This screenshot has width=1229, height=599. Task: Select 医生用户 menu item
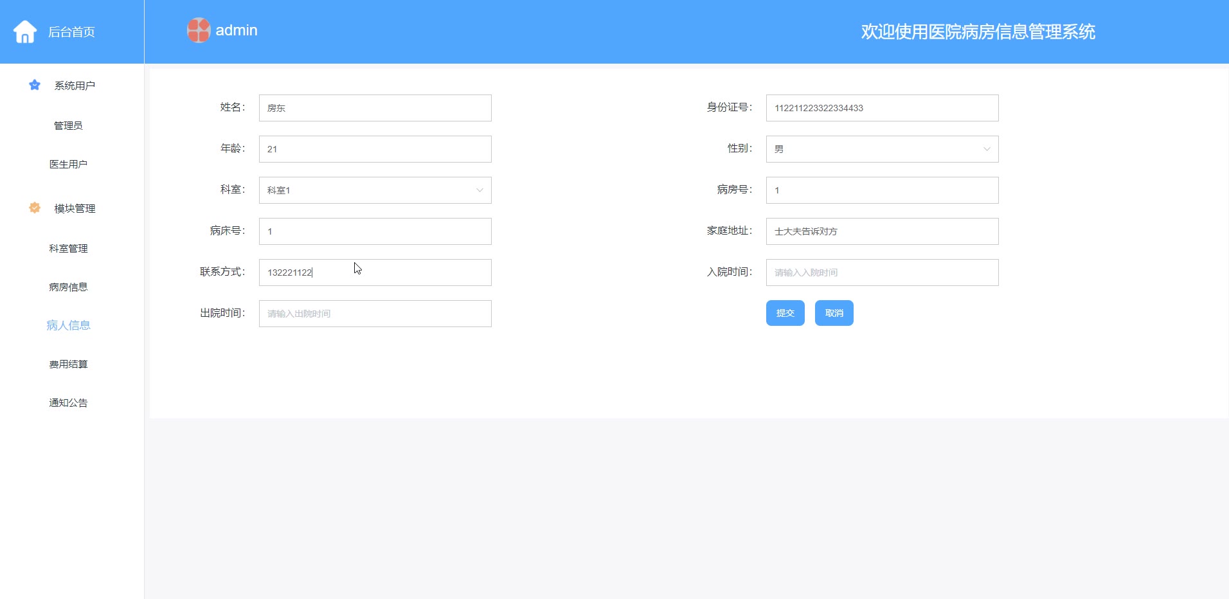68,164
